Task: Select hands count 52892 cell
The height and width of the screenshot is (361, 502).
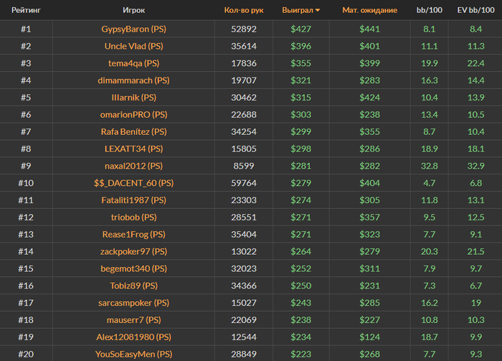Action: [244, 29]
